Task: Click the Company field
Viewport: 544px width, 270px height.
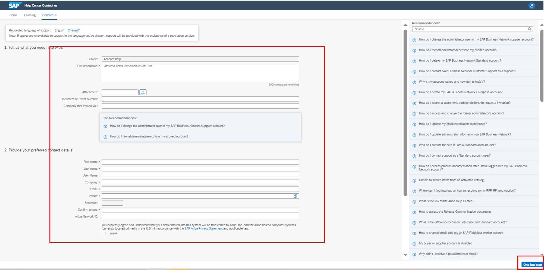Action: pos(200,182)
